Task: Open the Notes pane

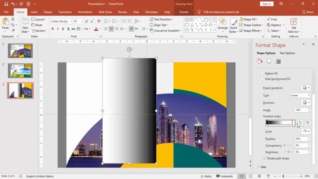Action: click(206, 176)
